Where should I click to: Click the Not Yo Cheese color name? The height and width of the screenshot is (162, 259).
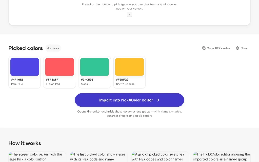pyautogui.click(x=125, y=84)
